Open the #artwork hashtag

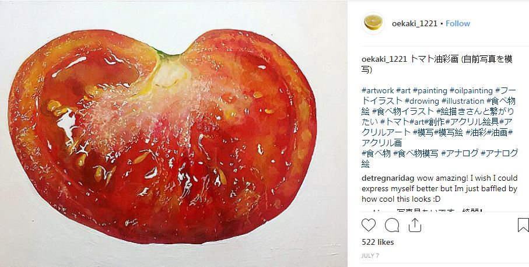click(x=378, y=90)
